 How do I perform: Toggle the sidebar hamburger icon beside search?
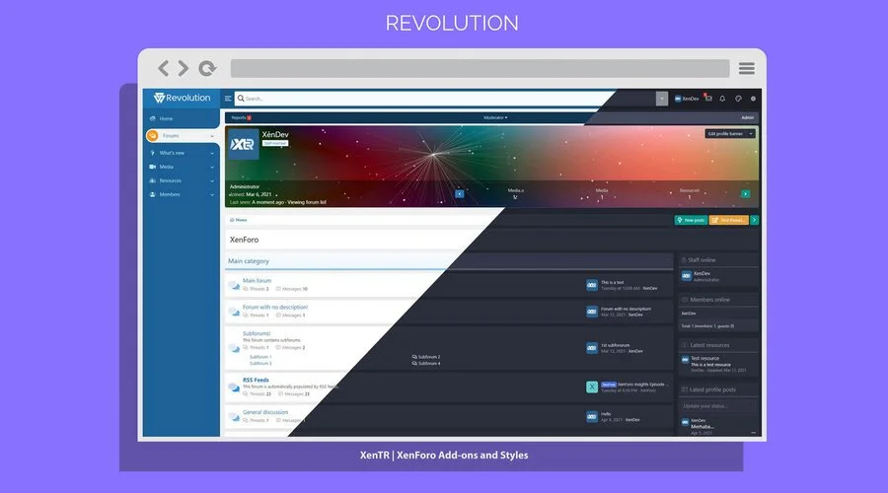228,99
